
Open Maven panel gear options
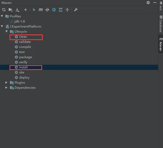tap(148, 3)
